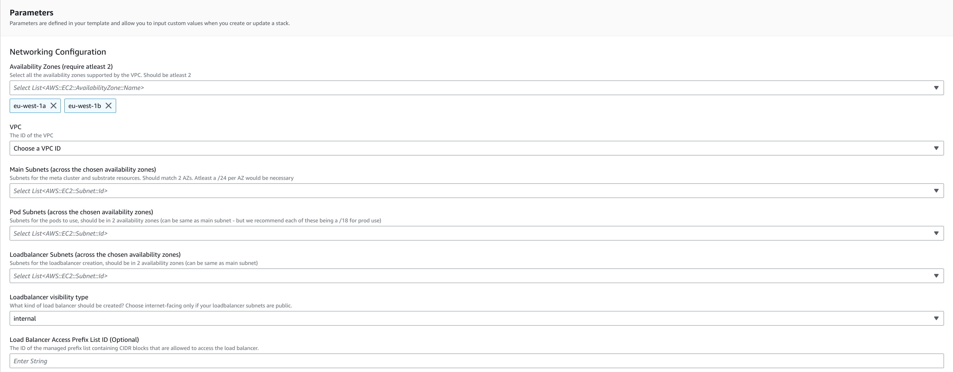
Task: Click Main Subnets dropdown arrow
Action: coord(936,191)
